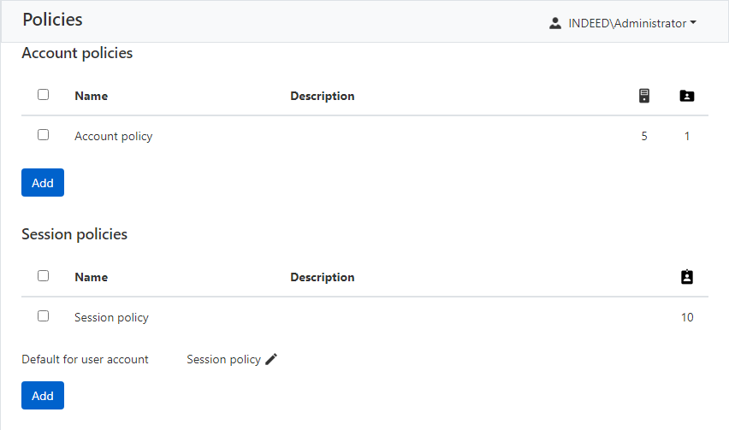Edit default session policy via pencil icon
Image resolution: width=729 pixels, height=430 pixels.
(x=271, y=359)
